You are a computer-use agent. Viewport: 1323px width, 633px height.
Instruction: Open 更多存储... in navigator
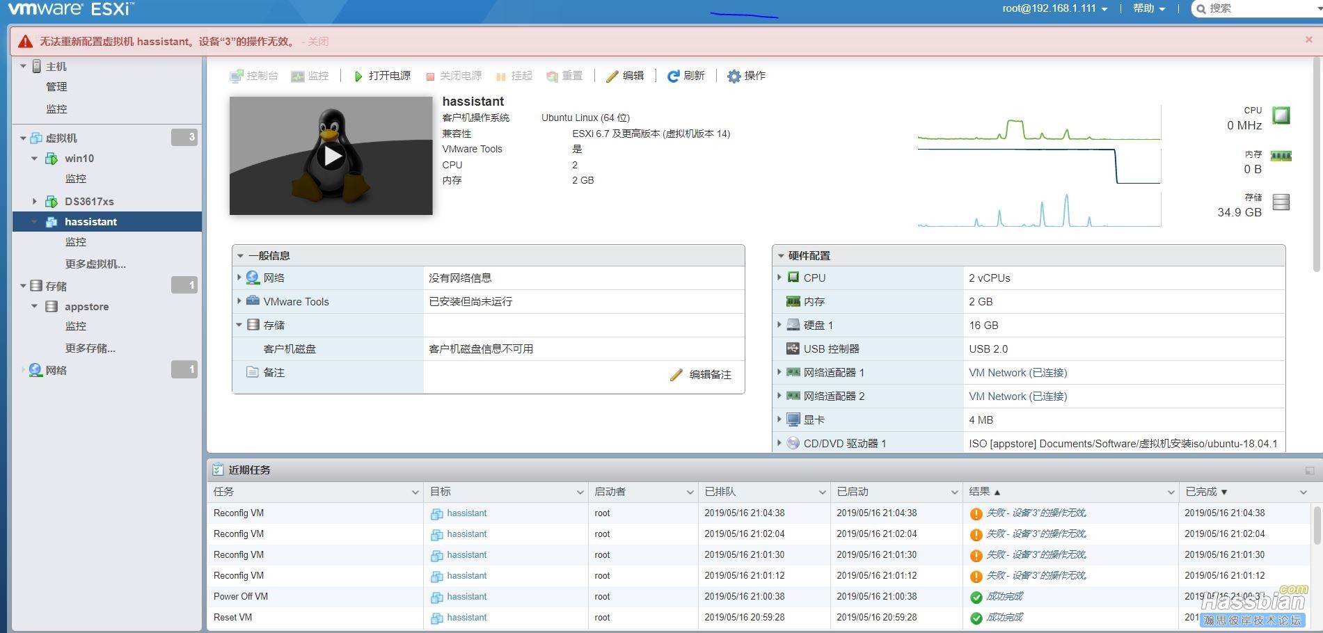[90, 348]
